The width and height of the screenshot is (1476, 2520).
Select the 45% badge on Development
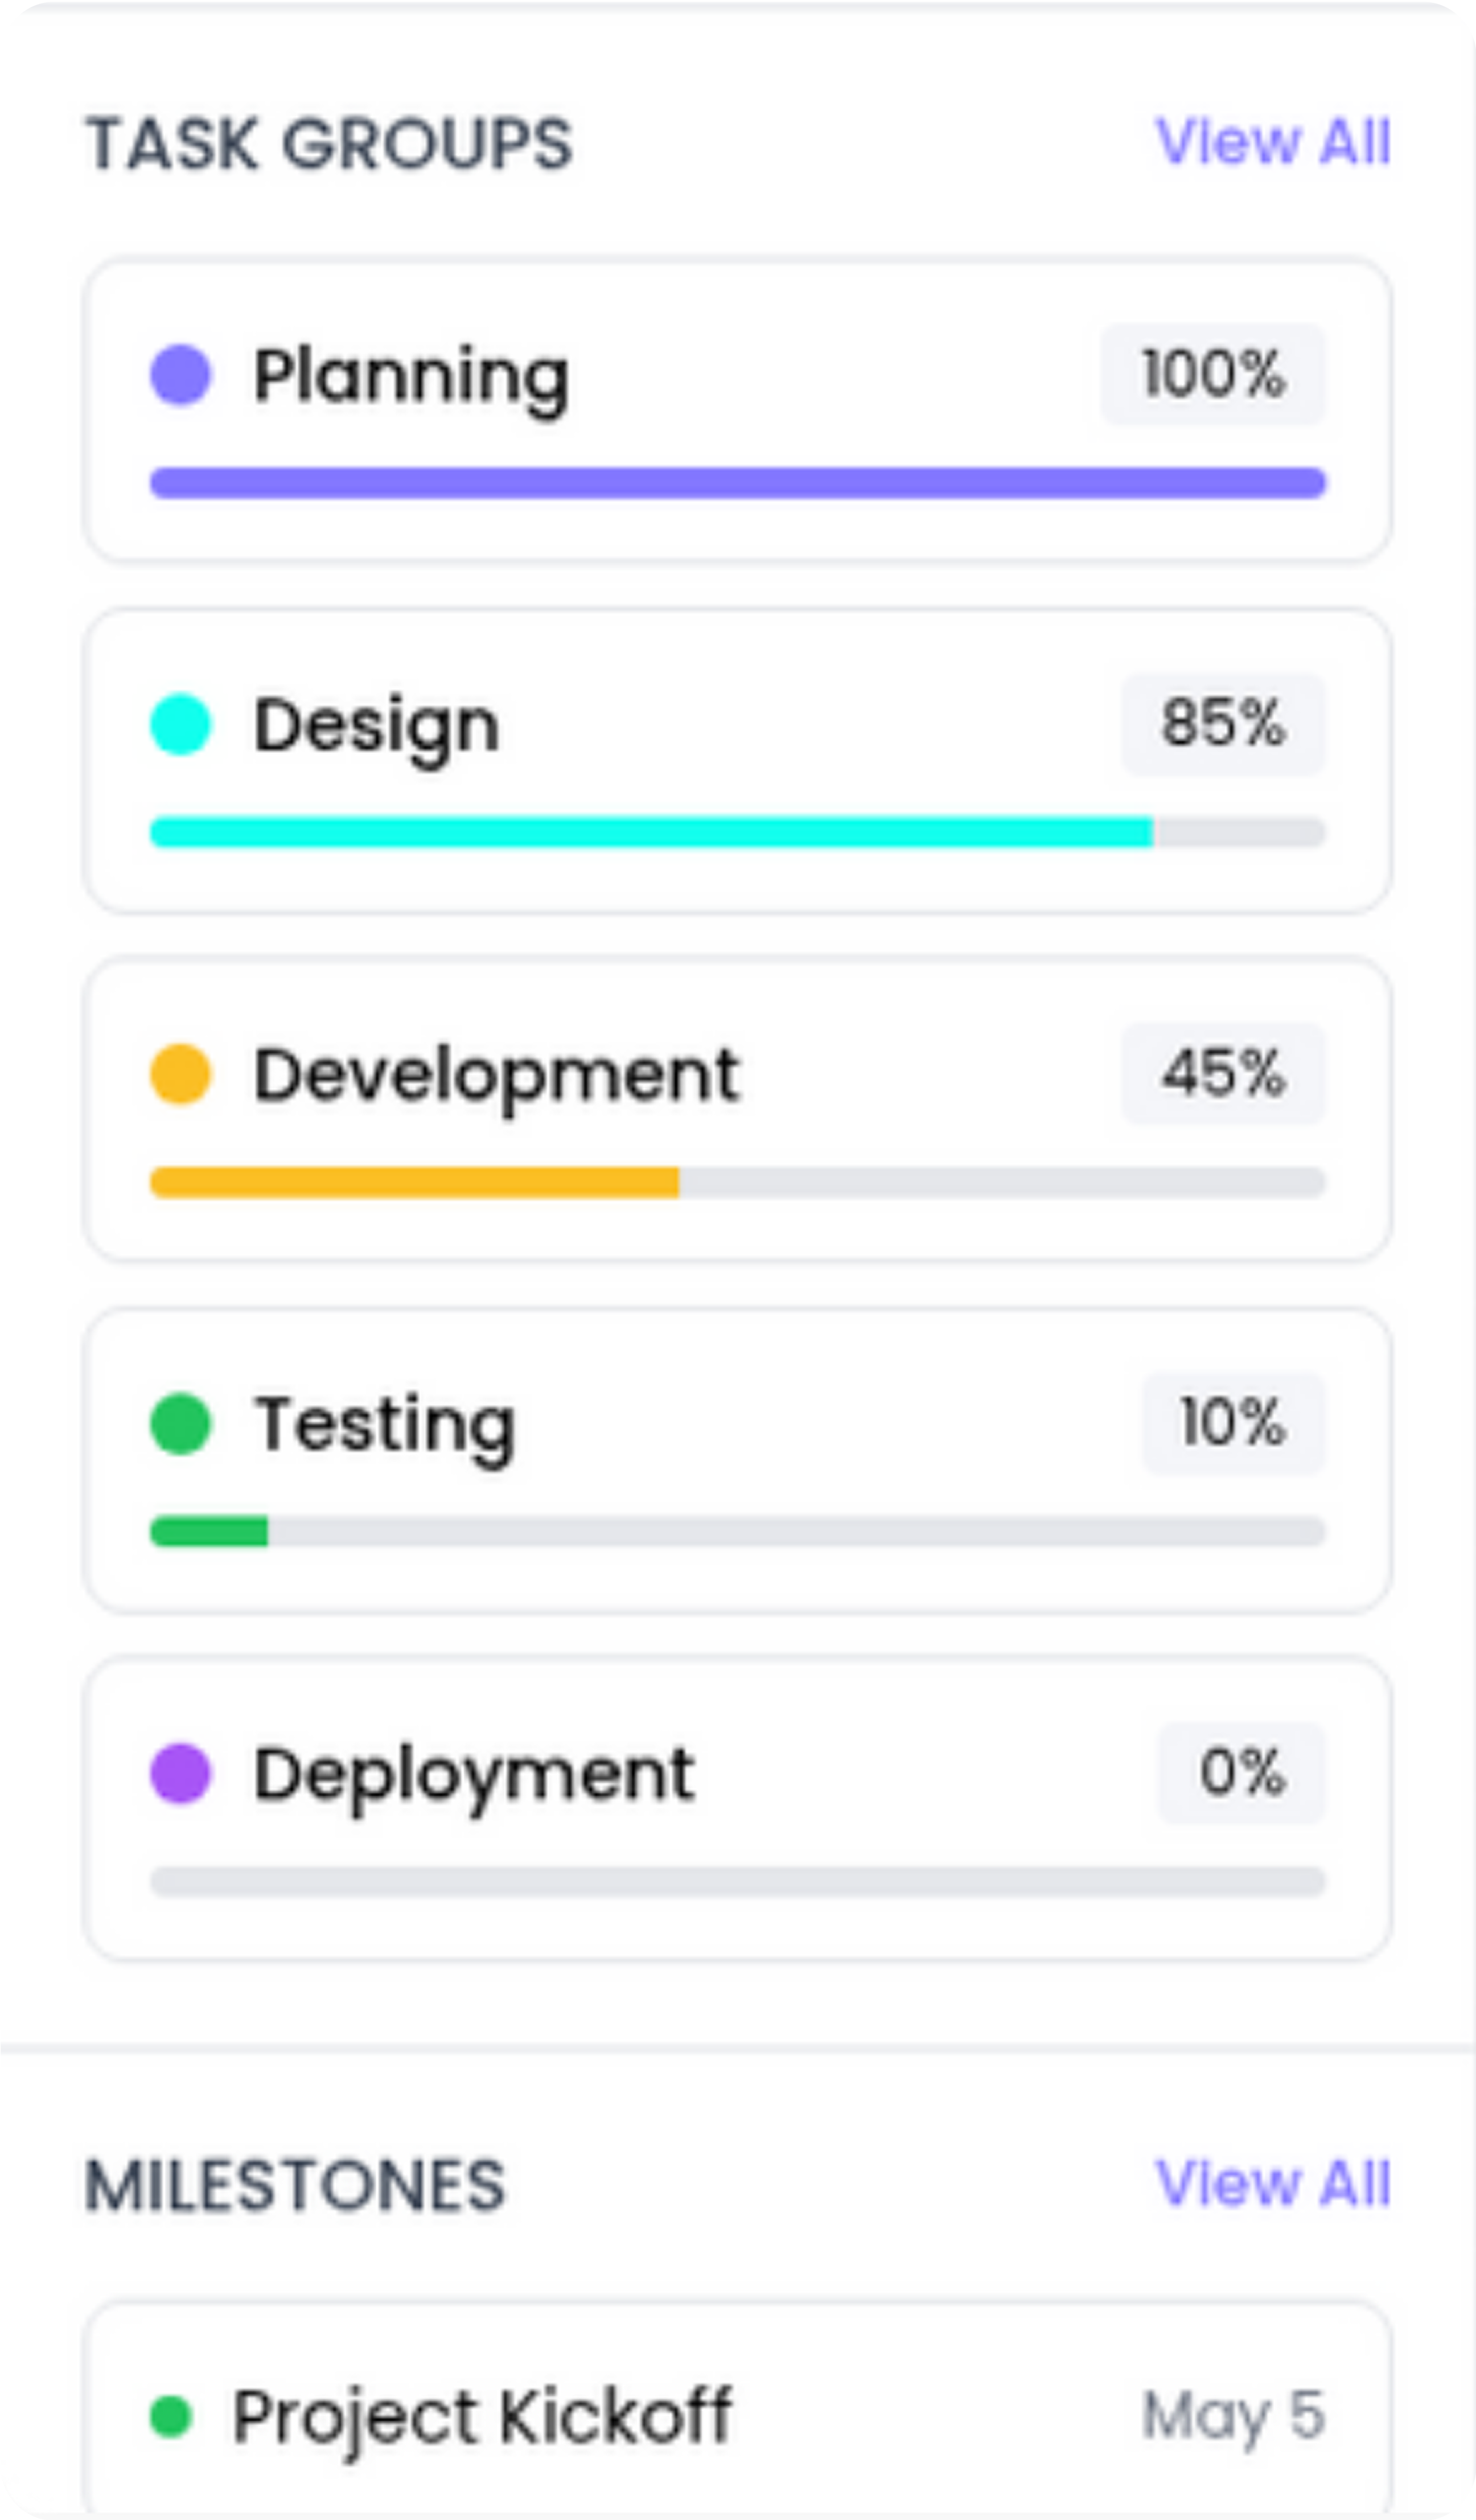[x=1223, y=1073]
